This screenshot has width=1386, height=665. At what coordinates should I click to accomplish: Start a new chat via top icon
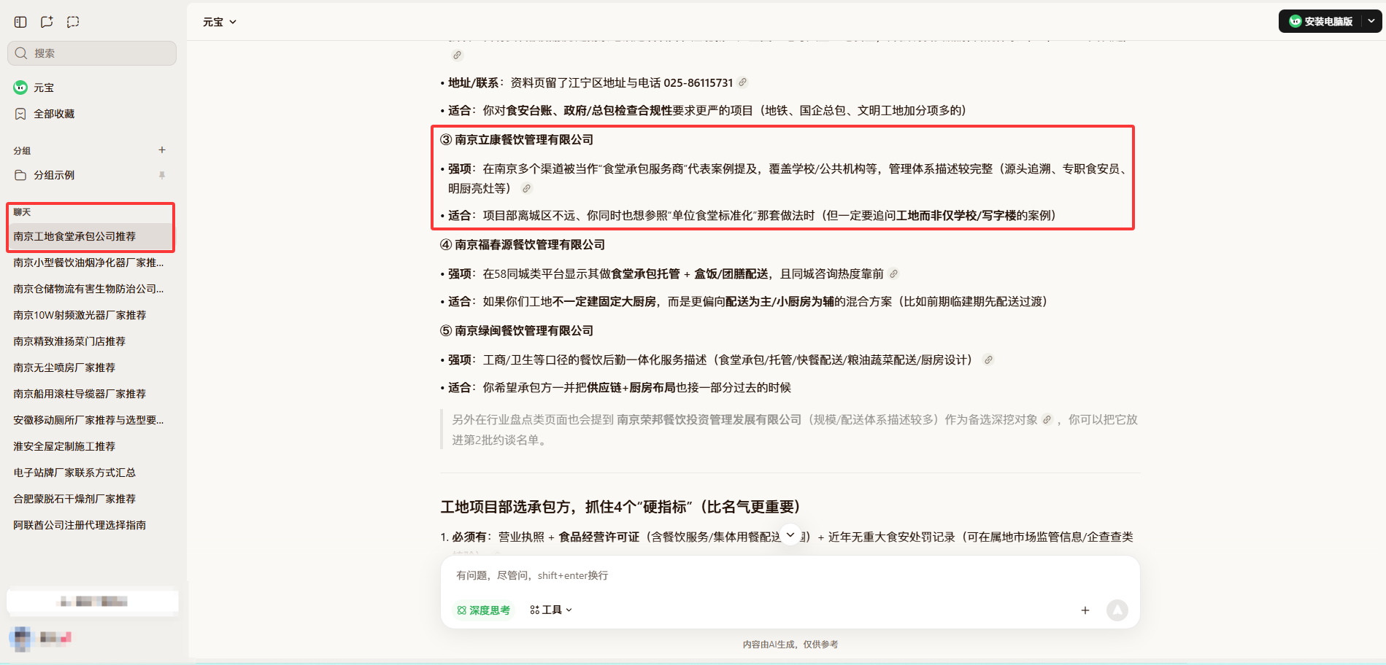47,22
